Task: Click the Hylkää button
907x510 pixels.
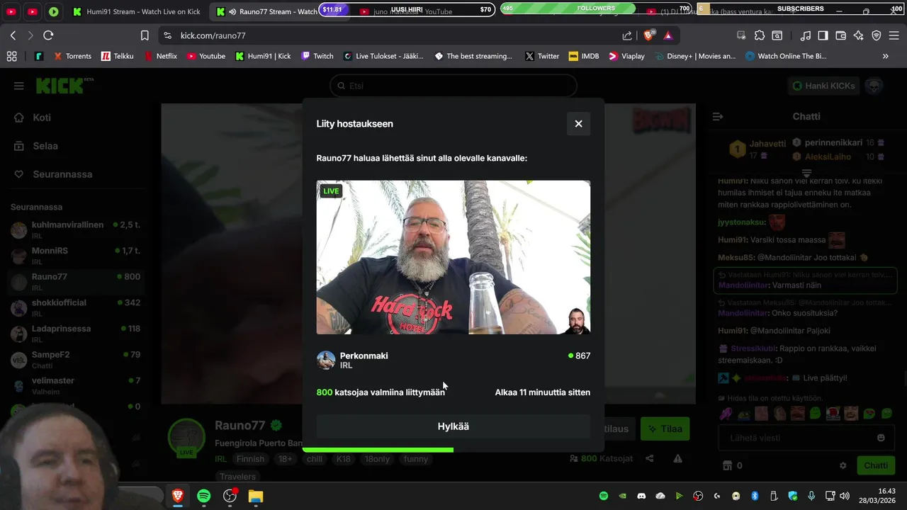Action: pyautogui.click(x=453, y=426)
